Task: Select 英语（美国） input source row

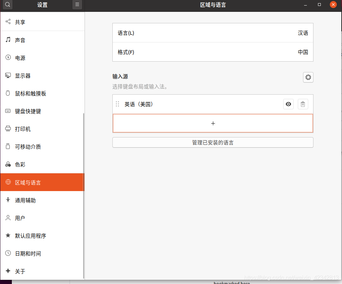Action: [213, 104]
